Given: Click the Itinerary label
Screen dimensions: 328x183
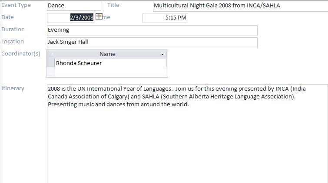Looking at the screenshot, I should click(x=13, y=88).
